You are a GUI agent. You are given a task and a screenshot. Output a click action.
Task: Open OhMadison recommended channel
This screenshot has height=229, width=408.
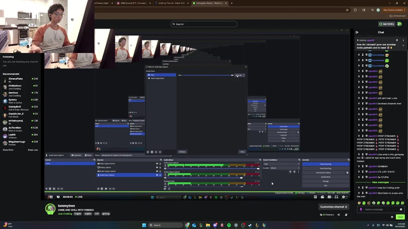(x=20, y=87)
